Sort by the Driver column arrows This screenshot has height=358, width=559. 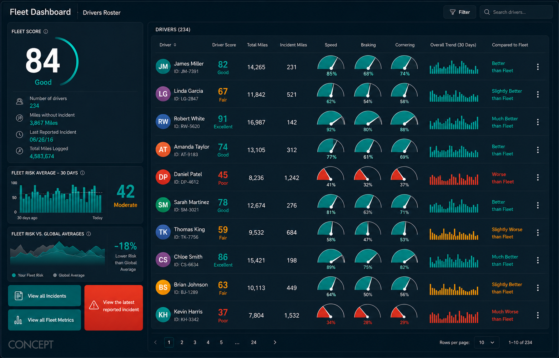175,45
